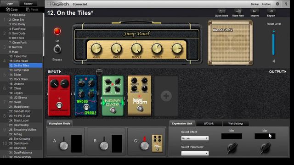The image size is (294, 165).
Task: Click the small amp icon above the pedalboard
Action: [99, 72]
